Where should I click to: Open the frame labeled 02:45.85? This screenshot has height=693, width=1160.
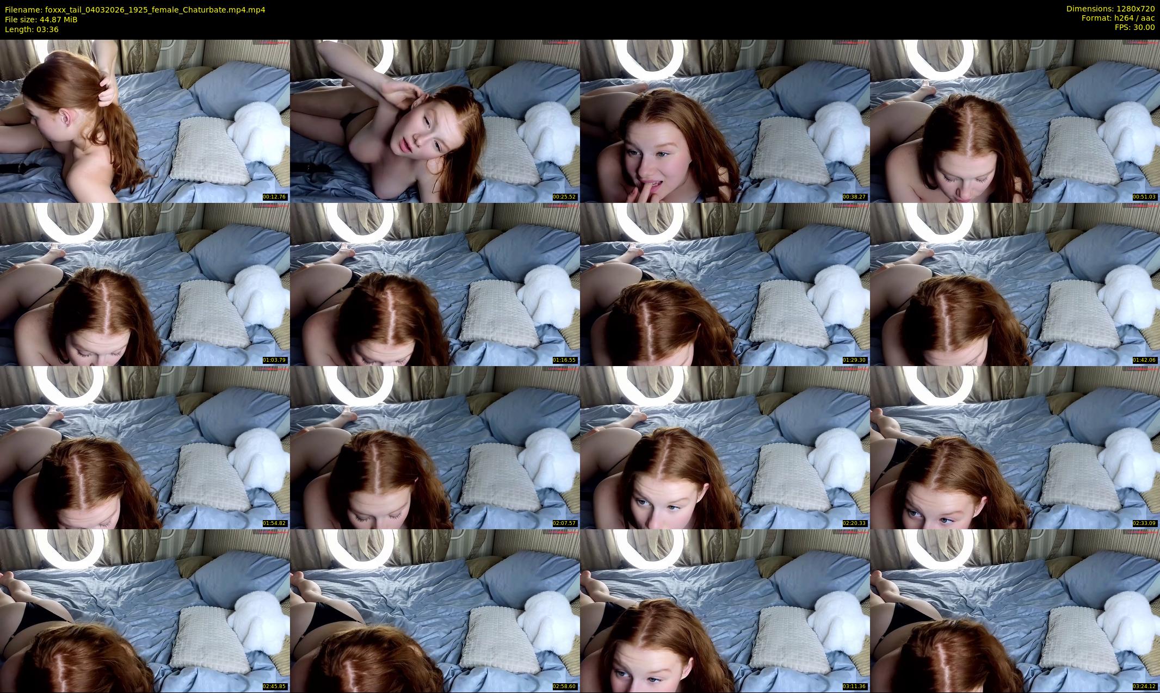[x=145, y=610]
